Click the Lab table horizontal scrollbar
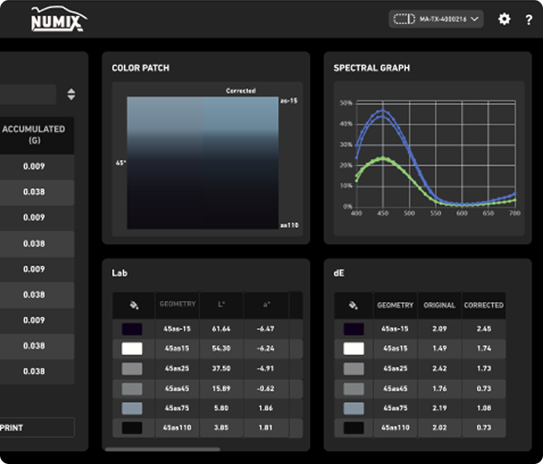Screen dimensions: 543x464 click(162, 449)
